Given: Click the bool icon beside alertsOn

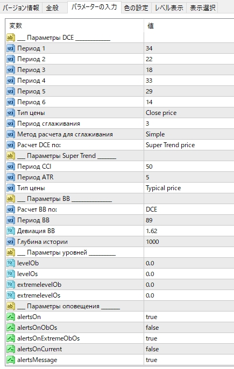Looking at the screenshot, I should point(11,317).
